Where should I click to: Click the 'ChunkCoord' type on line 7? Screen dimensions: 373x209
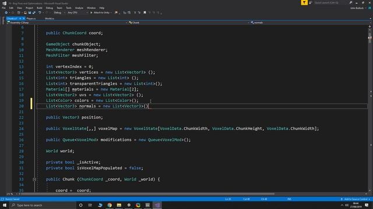(75, 33)
